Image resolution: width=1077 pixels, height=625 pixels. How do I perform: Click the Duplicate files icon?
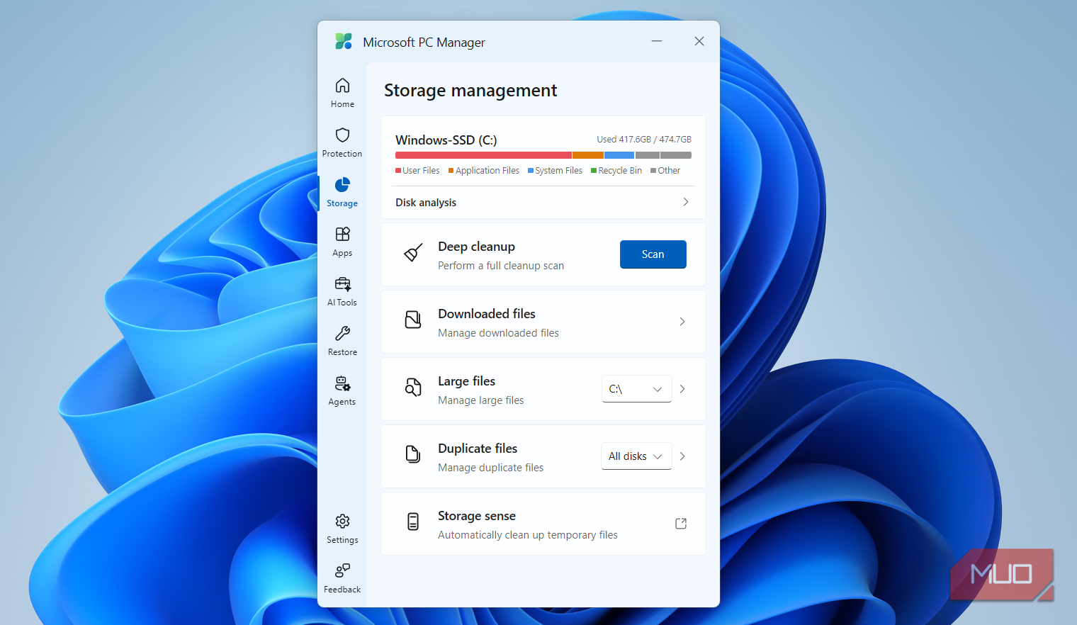coord(413,454)
